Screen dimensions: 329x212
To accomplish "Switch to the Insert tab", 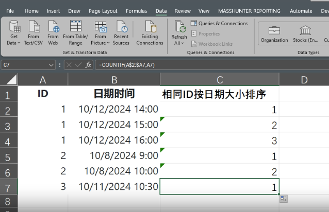I will point(53,11).
